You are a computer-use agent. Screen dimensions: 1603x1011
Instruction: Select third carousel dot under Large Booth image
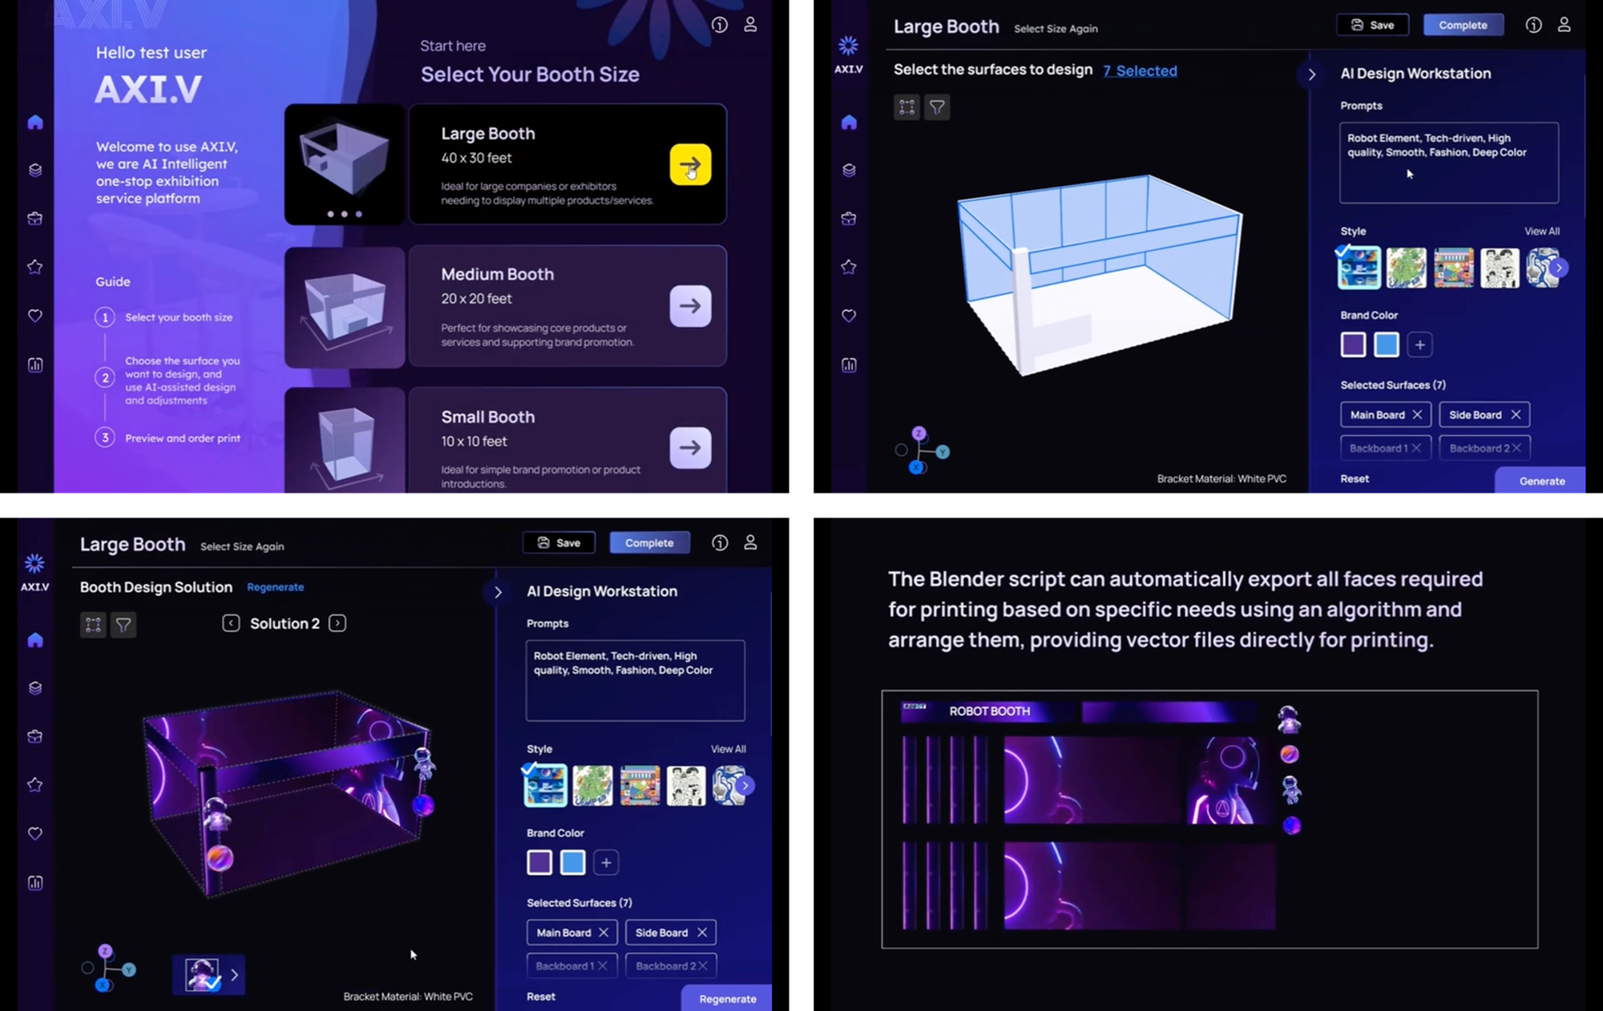click(x=359, y=214)
